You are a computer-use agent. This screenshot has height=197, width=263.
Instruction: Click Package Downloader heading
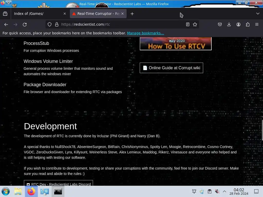pyautogui.click(x=45, y=85)
